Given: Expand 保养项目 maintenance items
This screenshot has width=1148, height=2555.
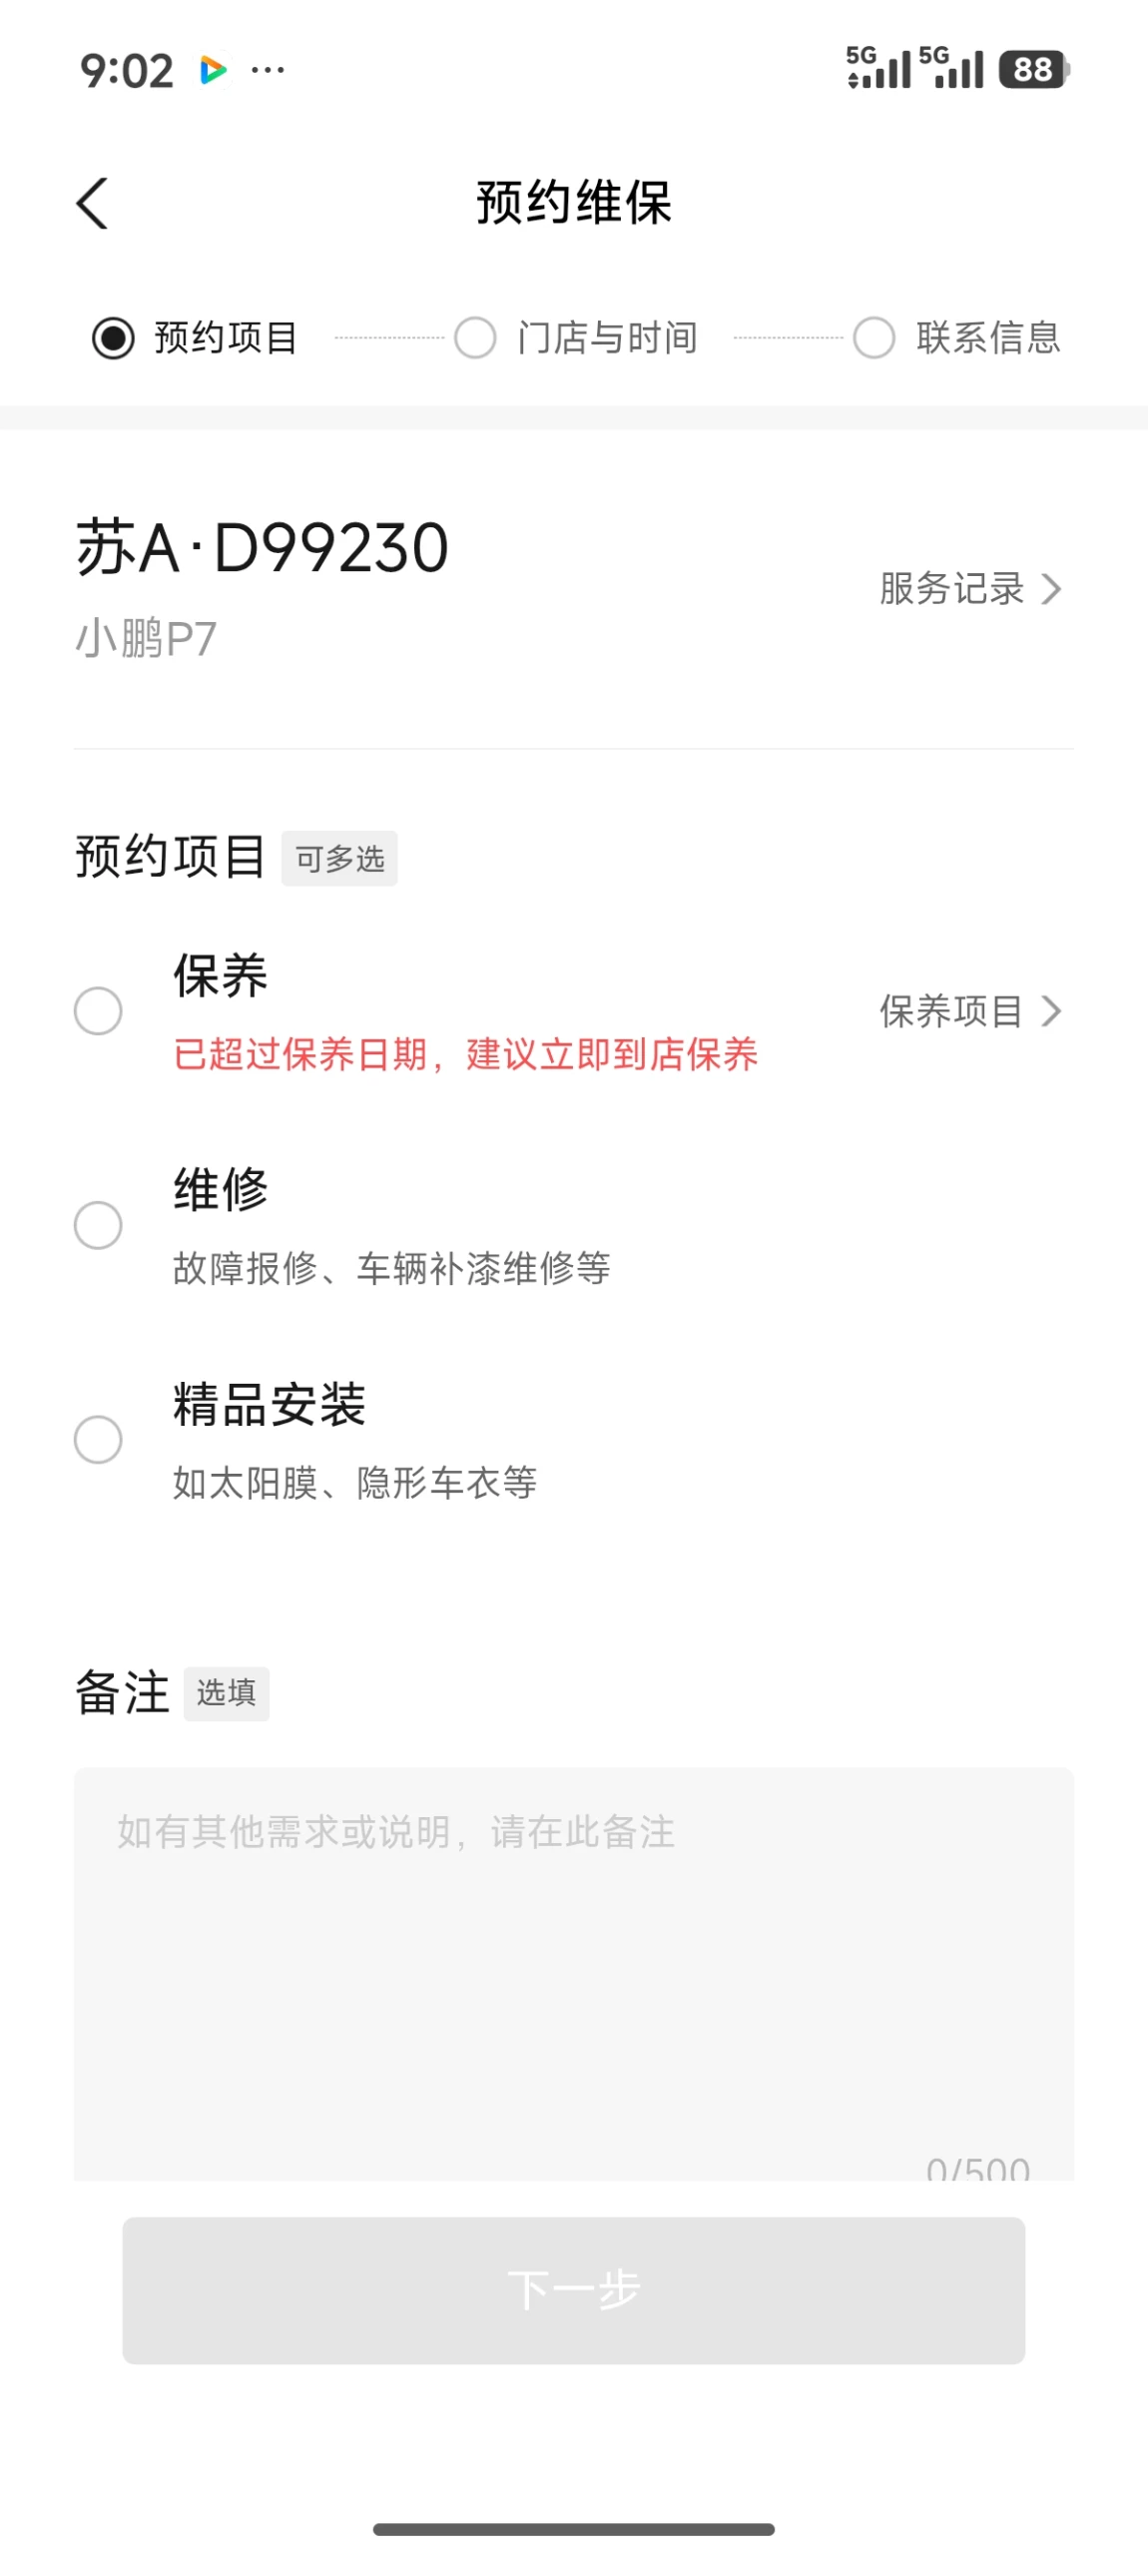Looking at the screenshot, I should (x=952, y=1010).
